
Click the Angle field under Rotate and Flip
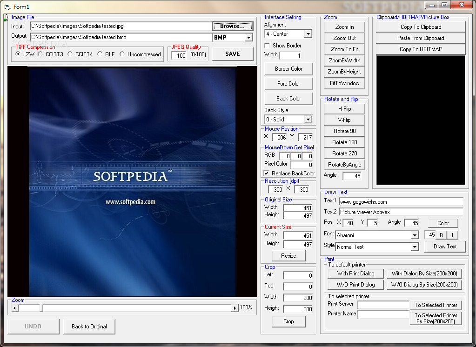(x=352, y=176)
